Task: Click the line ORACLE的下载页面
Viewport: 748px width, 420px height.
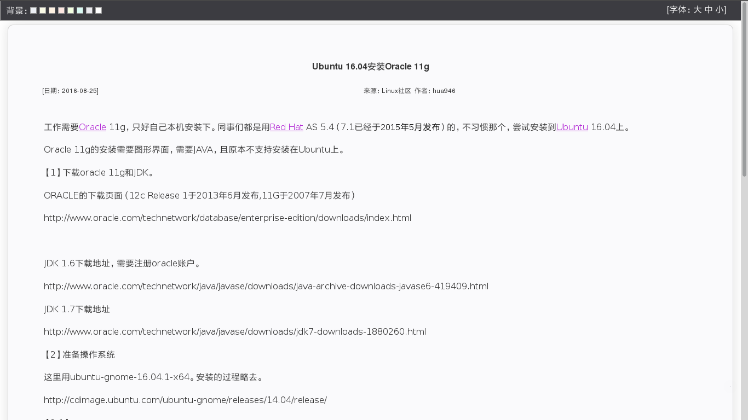Action: coord(200,195)
